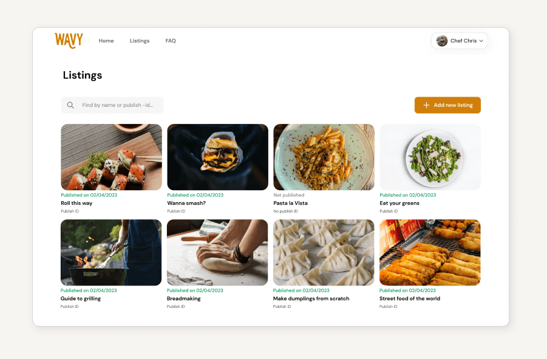547x359 pixels.
Task: Click the WAVY logo
Action: pos(69,41)
